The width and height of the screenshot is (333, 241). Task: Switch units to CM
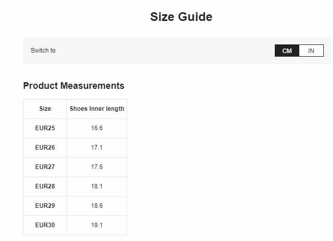click(287, 51)
